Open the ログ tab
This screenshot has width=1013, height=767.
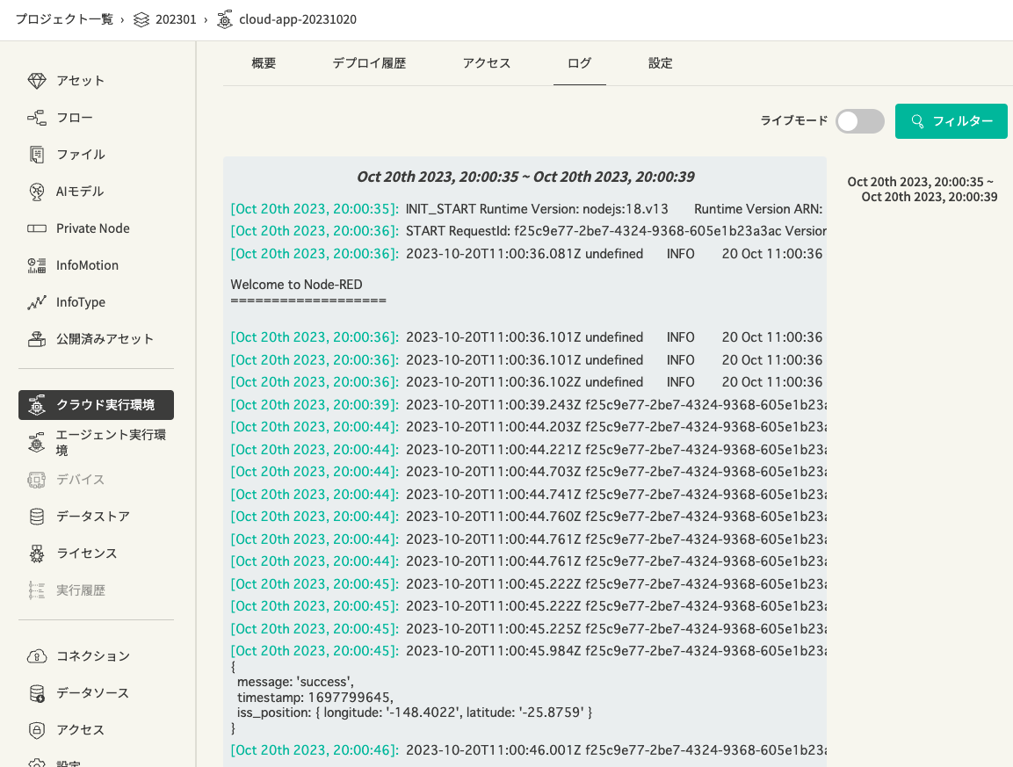tap(579, 63)
